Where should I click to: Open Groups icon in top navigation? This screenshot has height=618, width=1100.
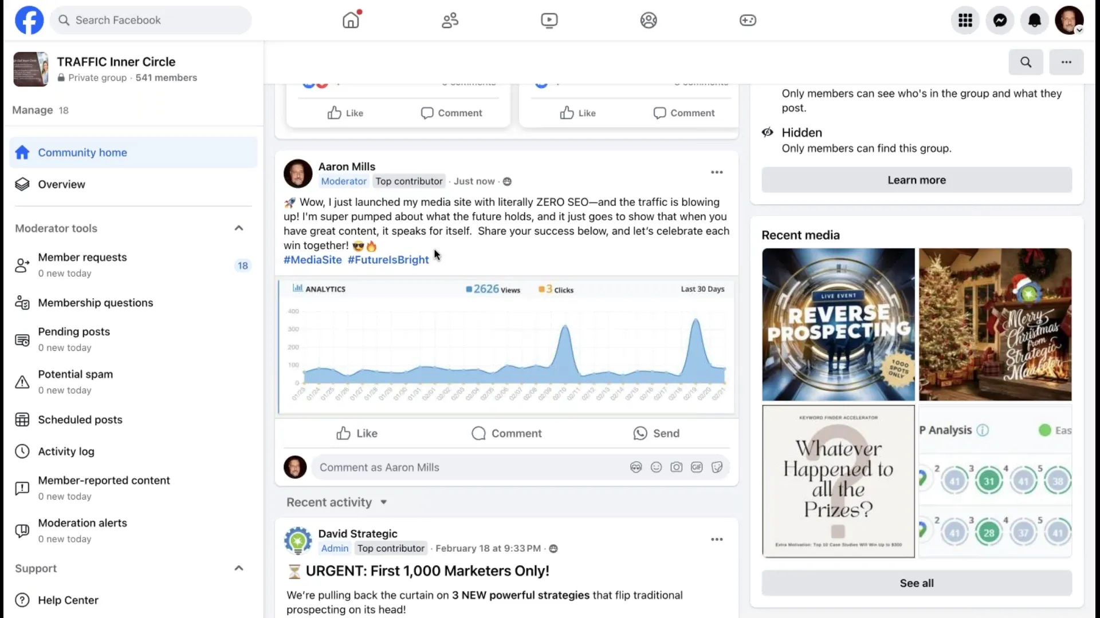649,20
